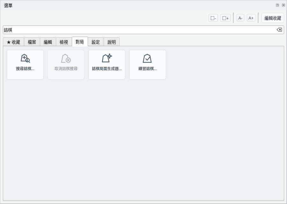This screenshot has width=287, height=204.
Task: Switch to the 說明 tab
Action: [112, 42]
